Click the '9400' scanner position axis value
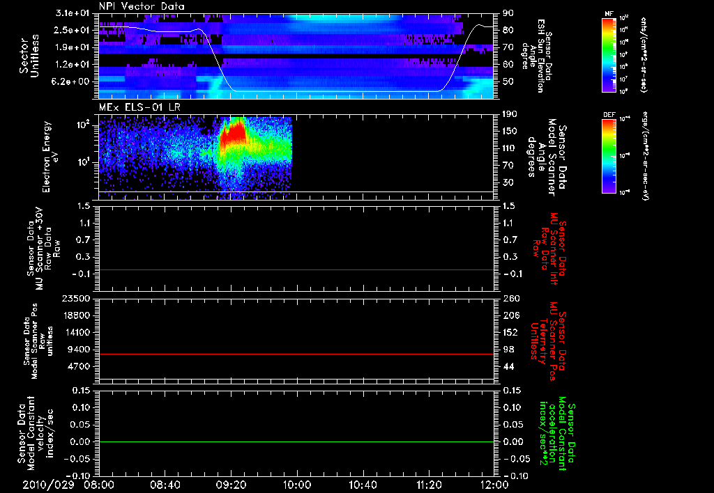Image resolution: width=714 pixels, height=493 pixels. (x=79, y=350)
